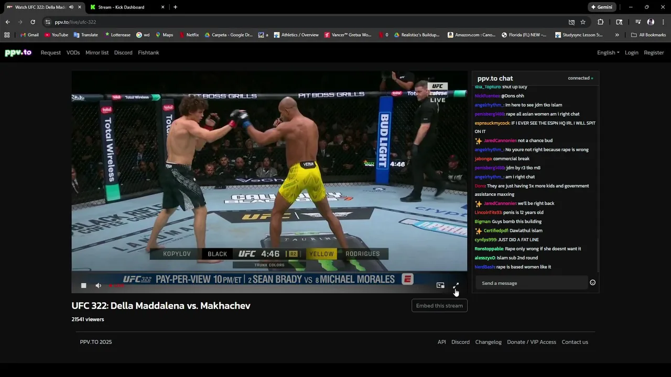Open the Amazon.com bookmark
671x377 pixels.
point(471,35)
